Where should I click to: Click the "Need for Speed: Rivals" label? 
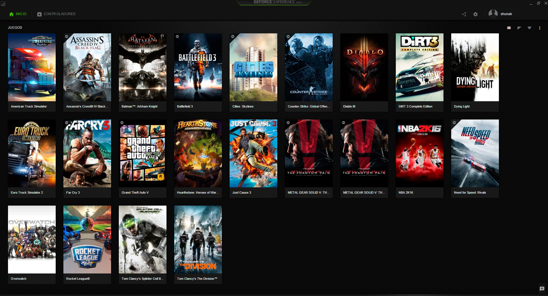[x=470, y=192]
